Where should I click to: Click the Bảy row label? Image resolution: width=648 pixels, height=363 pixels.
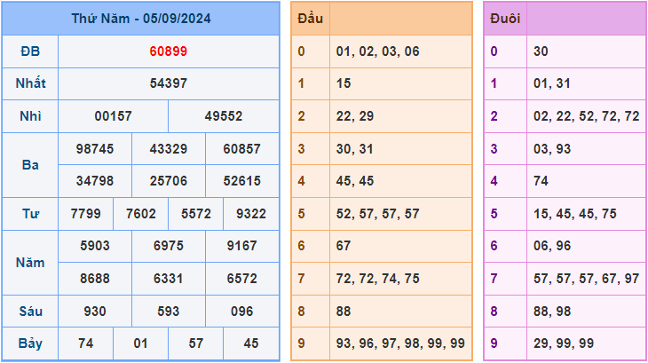coord(30,343)
